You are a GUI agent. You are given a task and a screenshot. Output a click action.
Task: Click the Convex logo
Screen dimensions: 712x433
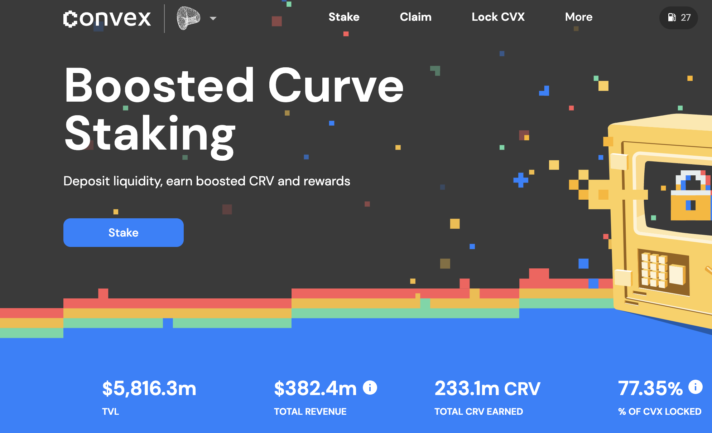coord(107,19)
